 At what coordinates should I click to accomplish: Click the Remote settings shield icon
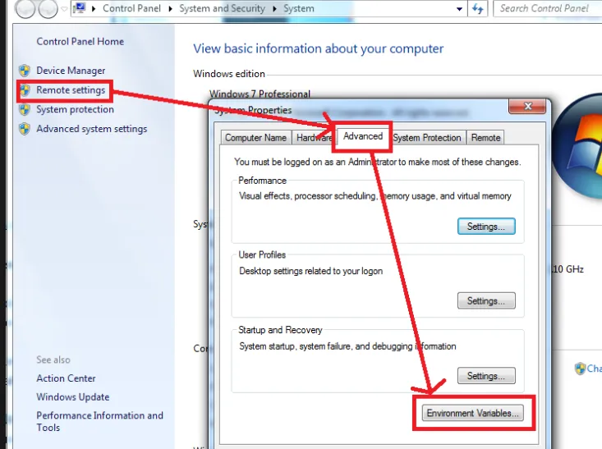click(25, 90)
